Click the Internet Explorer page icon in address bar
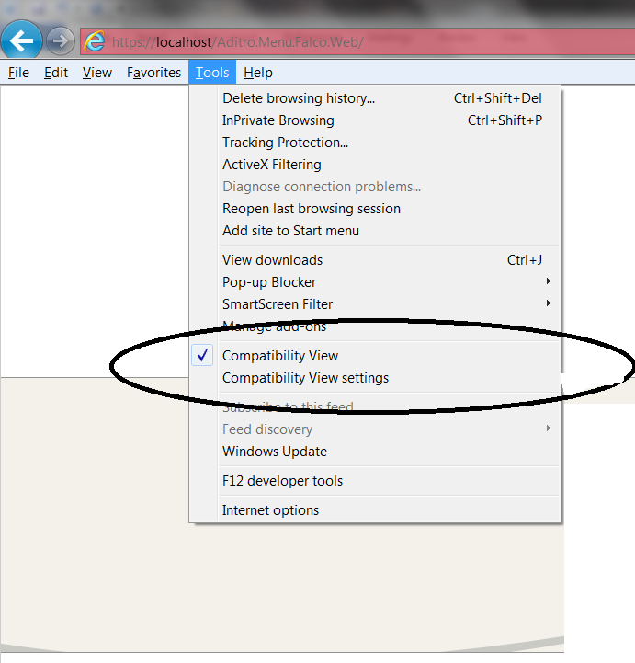This screenshot has width=635, height=663. (x=95, y=41)
